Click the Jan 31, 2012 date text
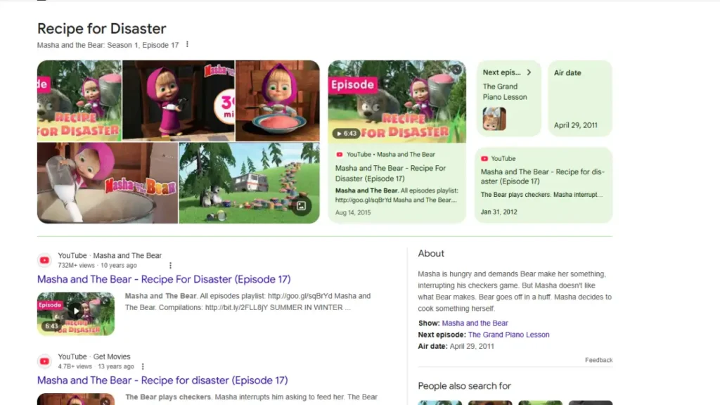Screen dimensions: 720x405 tap(499, 212)
